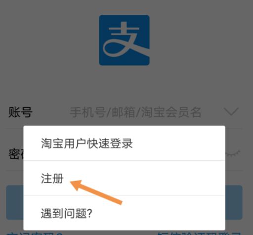Click the question mark in 遇到问题?
The image size is (253, 235).
pyautogui.click(x=89, y=213)
